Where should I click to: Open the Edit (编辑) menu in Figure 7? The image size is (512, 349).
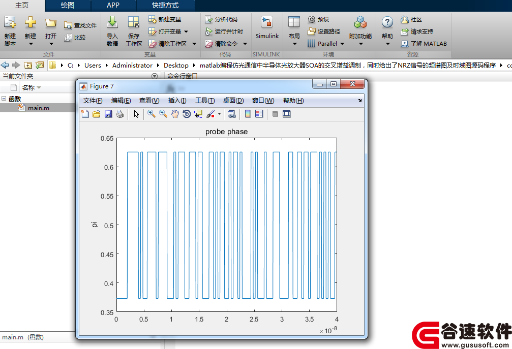121,101
